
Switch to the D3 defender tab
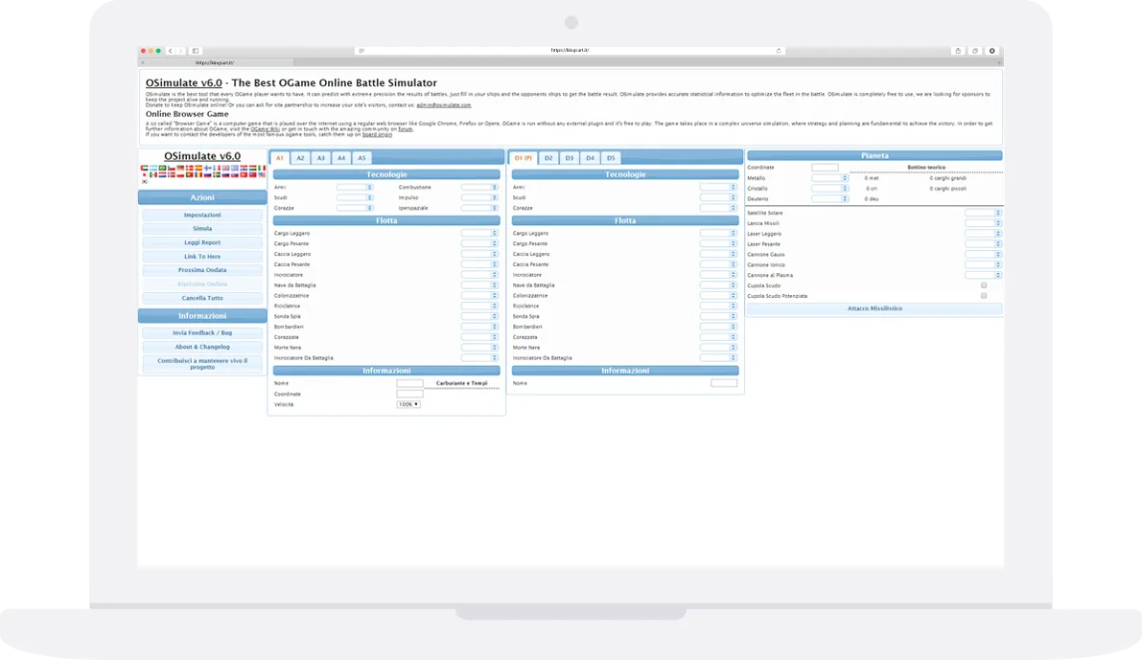570,158
